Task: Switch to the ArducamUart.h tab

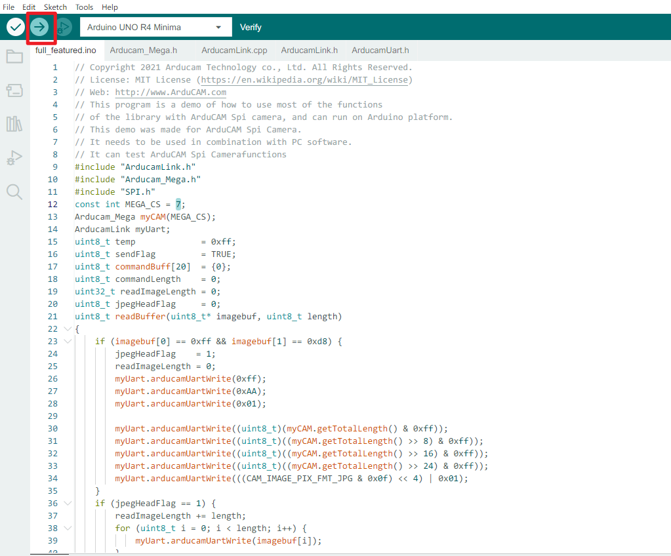Action: tap(380, 50)
